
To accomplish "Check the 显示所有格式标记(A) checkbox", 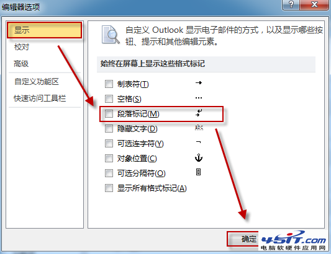I will (109, 188).
